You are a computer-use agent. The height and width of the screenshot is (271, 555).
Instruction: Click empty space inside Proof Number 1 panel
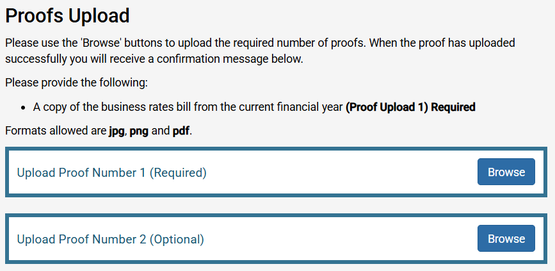tap(339, 172)
